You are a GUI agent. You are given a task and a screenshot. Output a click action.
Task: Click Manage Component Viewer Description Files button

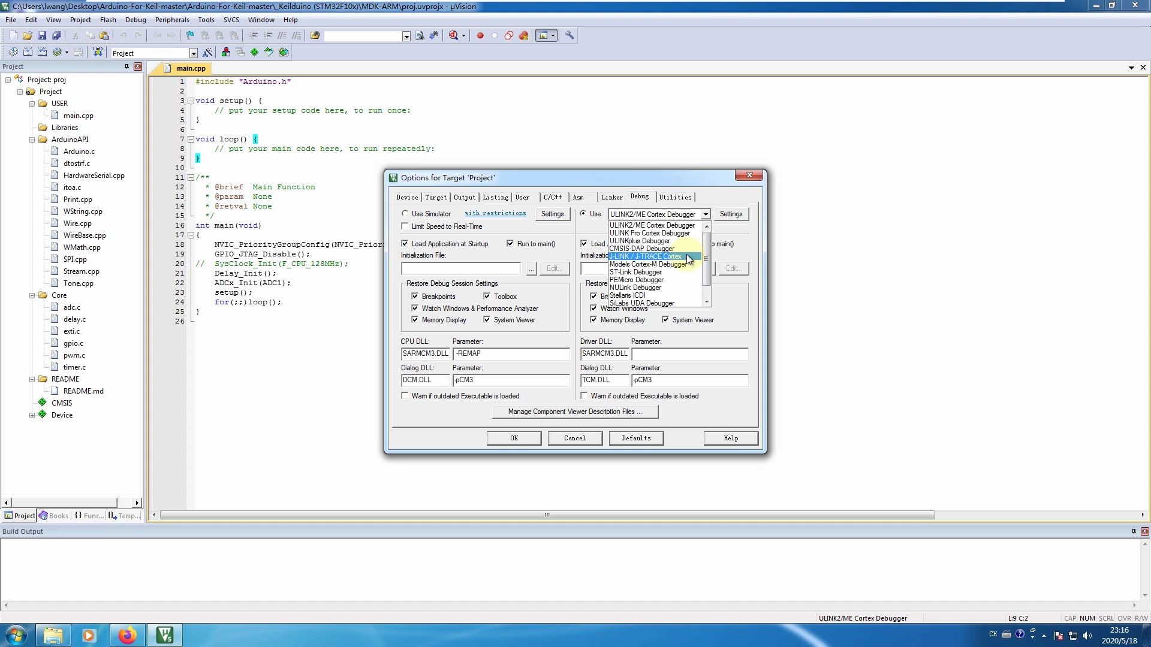pos(574,412)
